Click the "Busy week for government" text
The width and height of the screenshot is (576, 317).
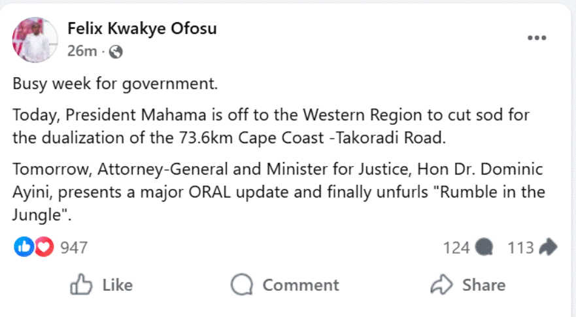click(x=115, y=84)
